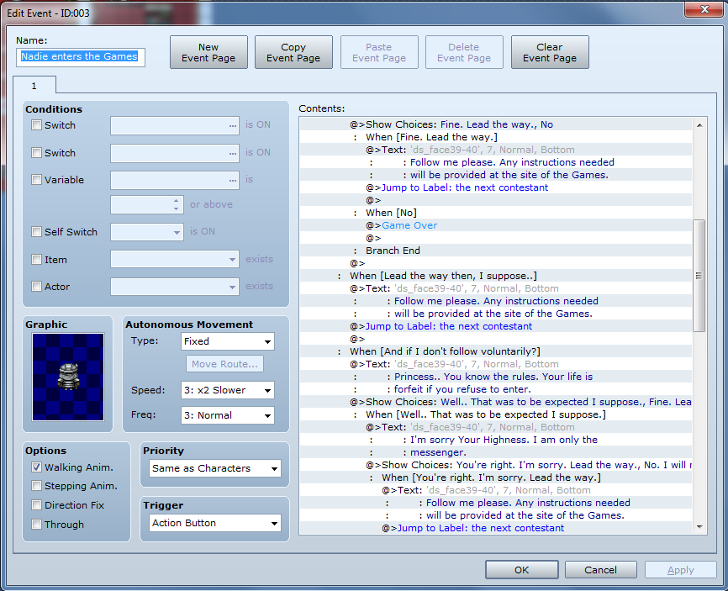The width and height of the screenshot is (728, 591).
Task: Select the Game Over command line
Action: tap(409, 225)
